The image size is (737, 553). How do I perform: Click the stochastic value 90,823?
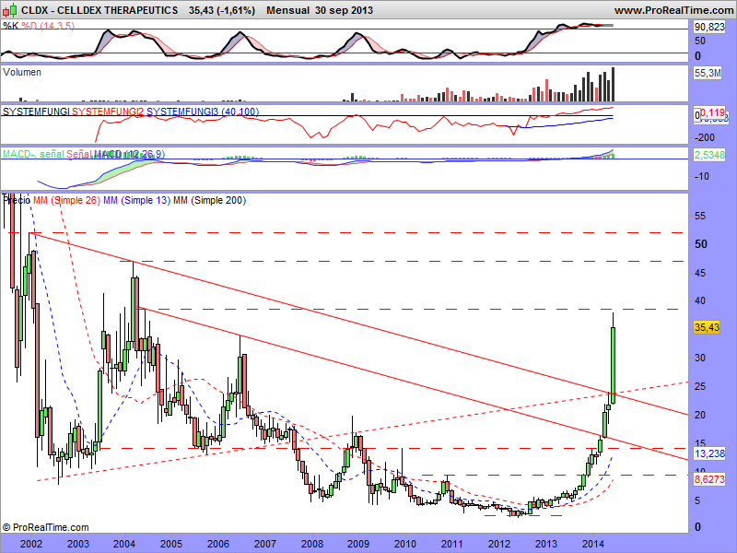709,28
